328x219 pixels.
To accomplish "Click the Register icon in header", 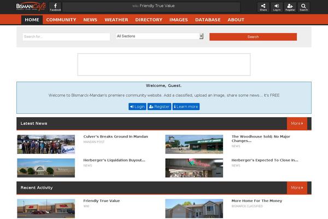I will [290, 7].
